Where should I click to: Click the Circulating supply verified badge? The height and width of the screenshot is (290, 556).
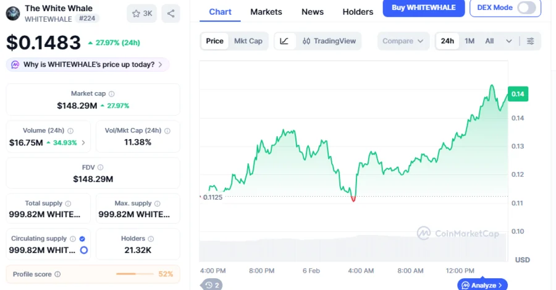click(82, 238)
